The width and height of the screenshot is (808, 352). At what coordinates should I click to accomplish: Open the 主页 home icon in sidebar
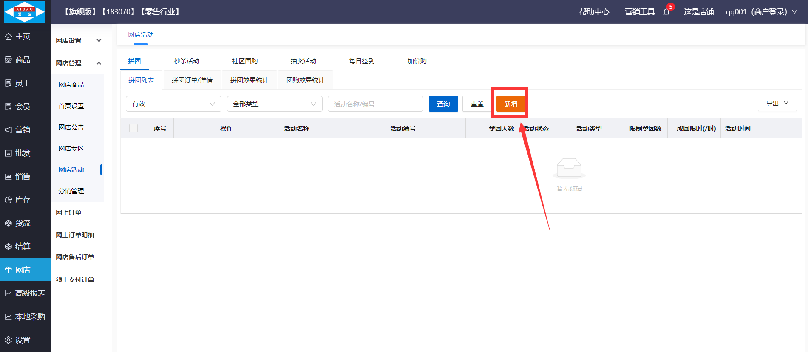click(x=9, y=37)
